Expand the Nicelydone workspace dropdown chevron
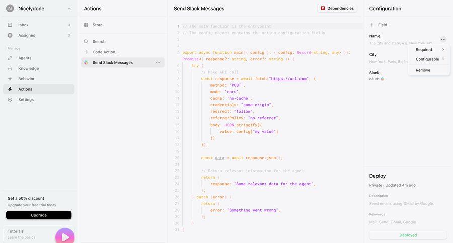The width and height of the screenshot is (453, 243). click(x=69, y=9)
